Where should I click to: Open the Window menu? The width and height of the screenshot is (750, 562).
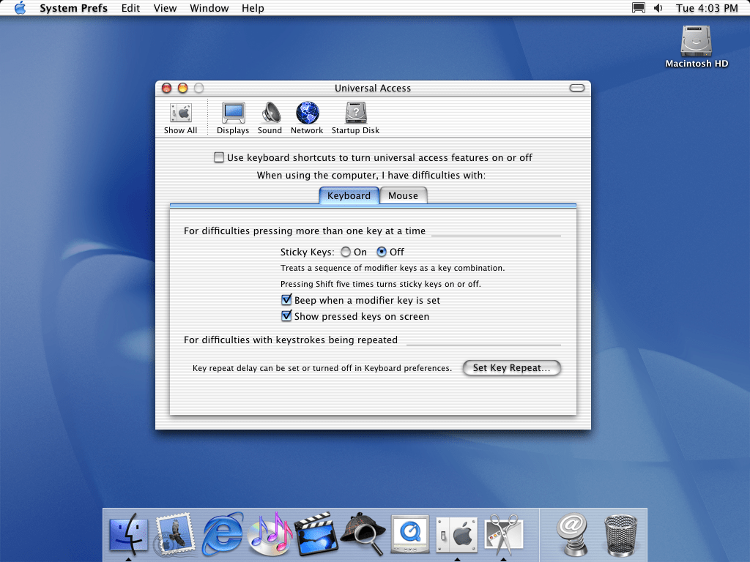pyautogui.click(x=209, y=8)
